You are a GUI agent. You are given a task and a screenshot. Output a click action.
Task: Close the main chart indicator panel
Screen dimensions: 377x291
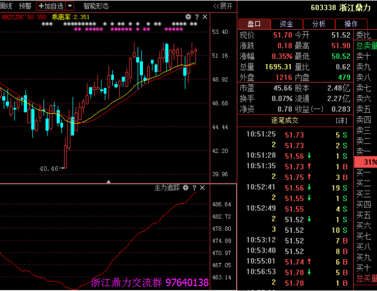205,17
